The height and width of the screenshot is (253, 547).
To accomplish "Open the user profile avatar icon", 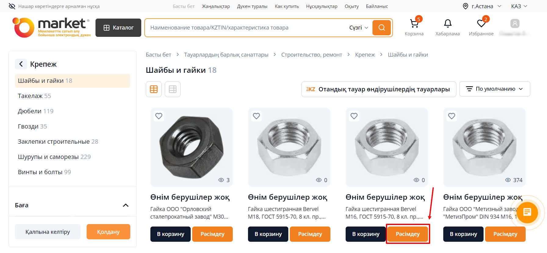I will click(x=515, y=23).
